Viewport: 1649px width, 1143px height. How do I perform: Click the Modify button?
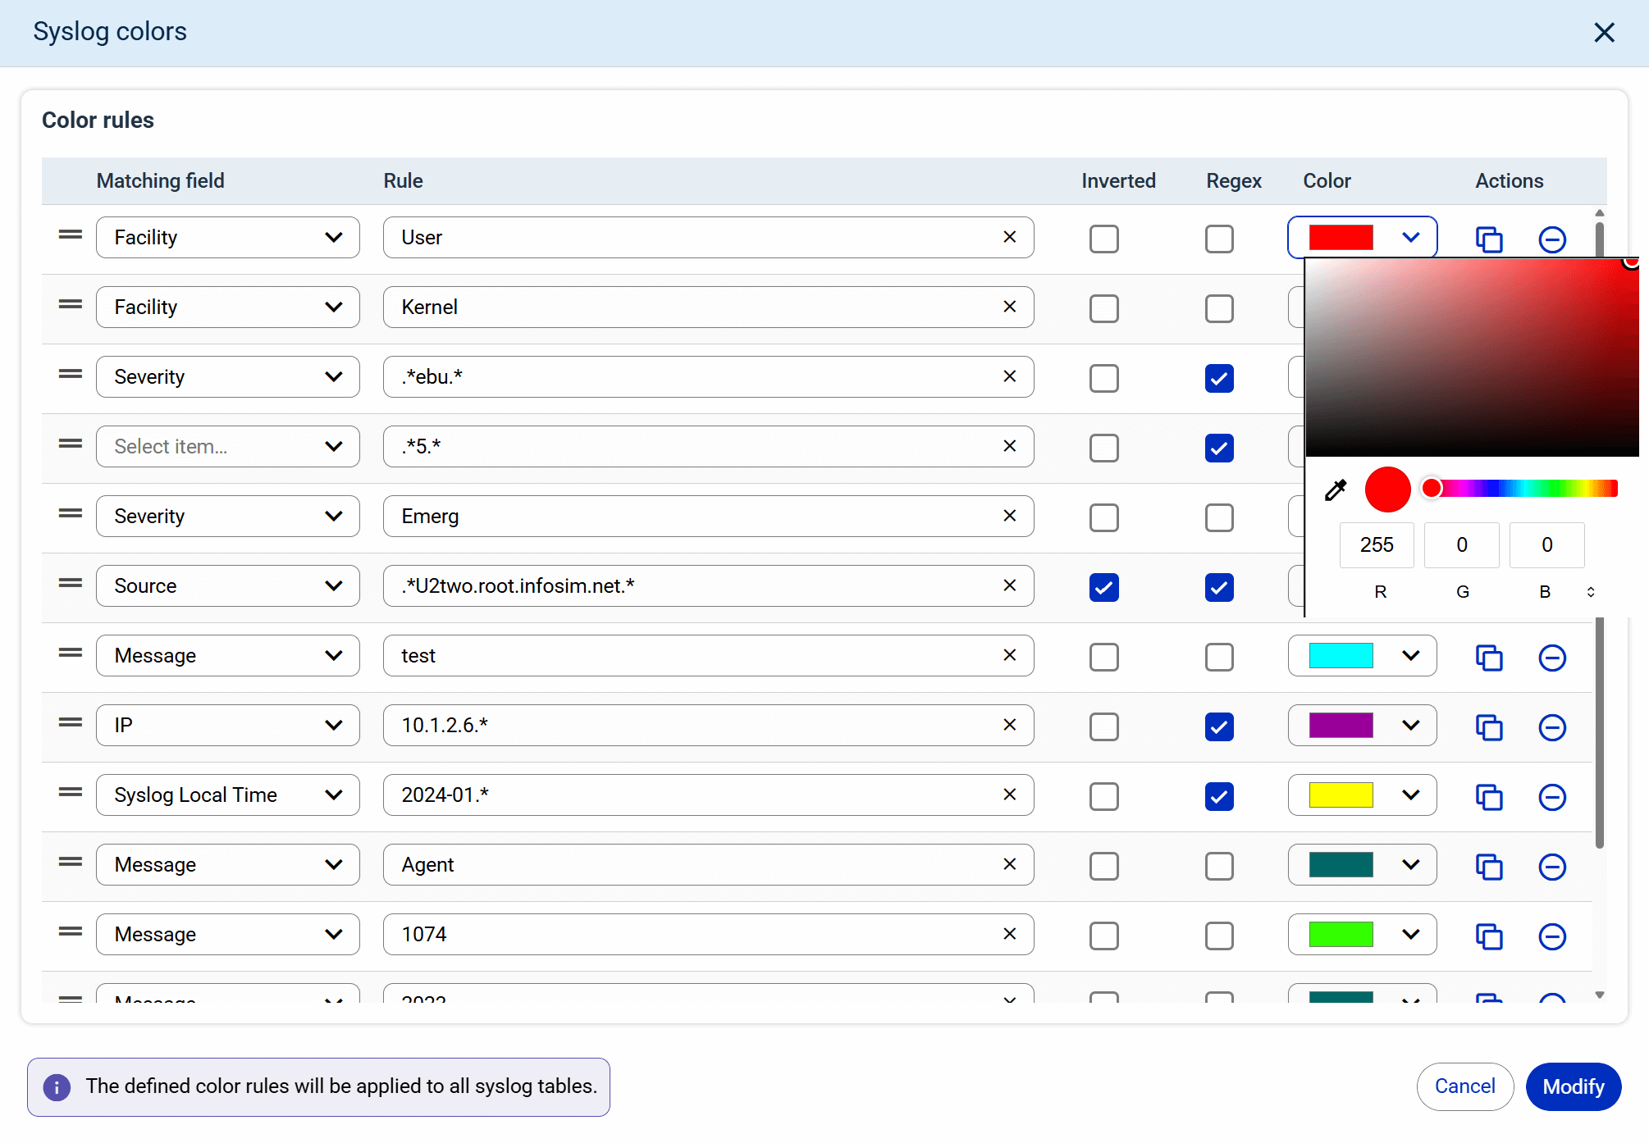(x=1573, y=1086)
